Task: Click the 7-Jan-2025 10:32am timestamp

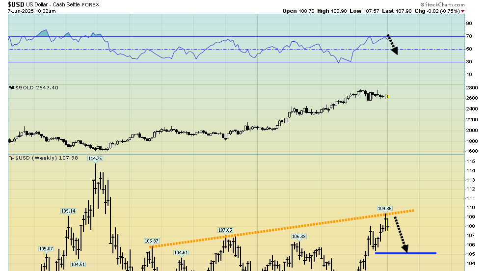Action: (29, 11)
